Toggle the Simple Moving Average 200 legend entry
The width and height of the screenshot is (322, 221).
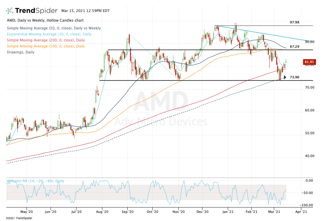tap(46, 40)
